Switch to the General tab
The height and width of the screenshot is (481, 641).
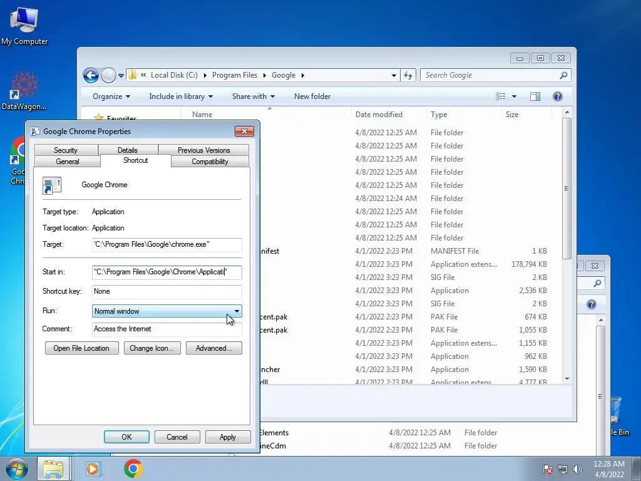[68, 162]
